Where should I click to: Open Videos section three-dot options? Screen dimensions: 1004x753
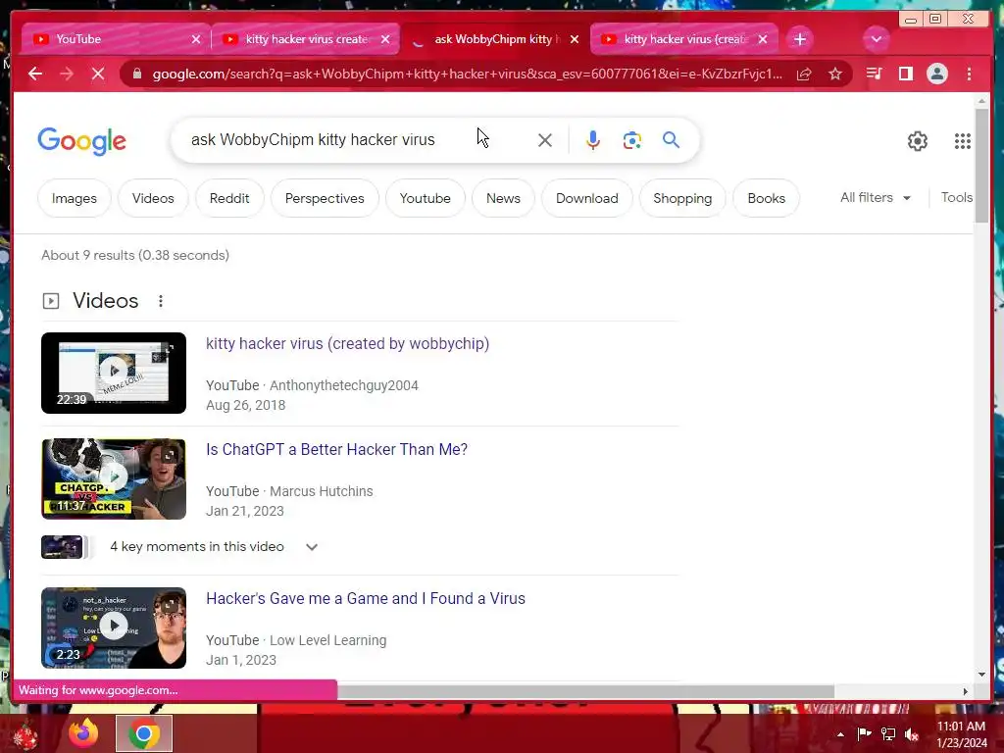coord(161,301)
